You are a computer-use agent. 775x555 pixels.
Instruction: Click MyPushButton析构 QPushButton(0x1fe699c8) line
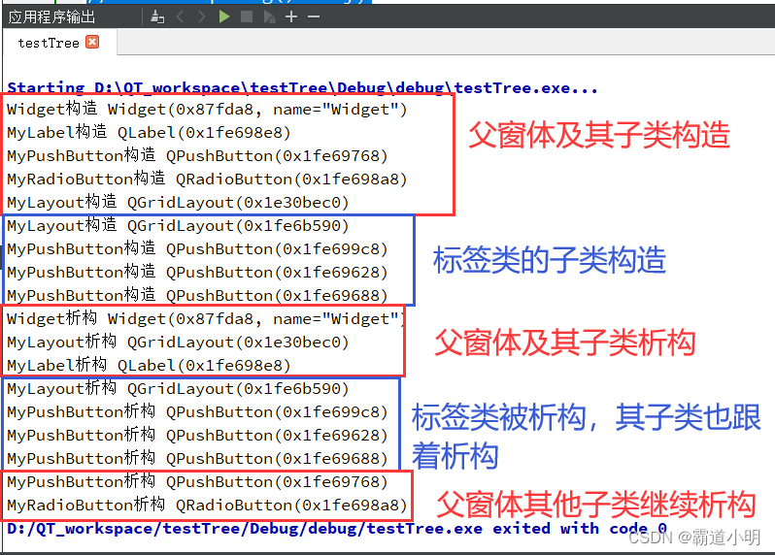pos(197,411)
